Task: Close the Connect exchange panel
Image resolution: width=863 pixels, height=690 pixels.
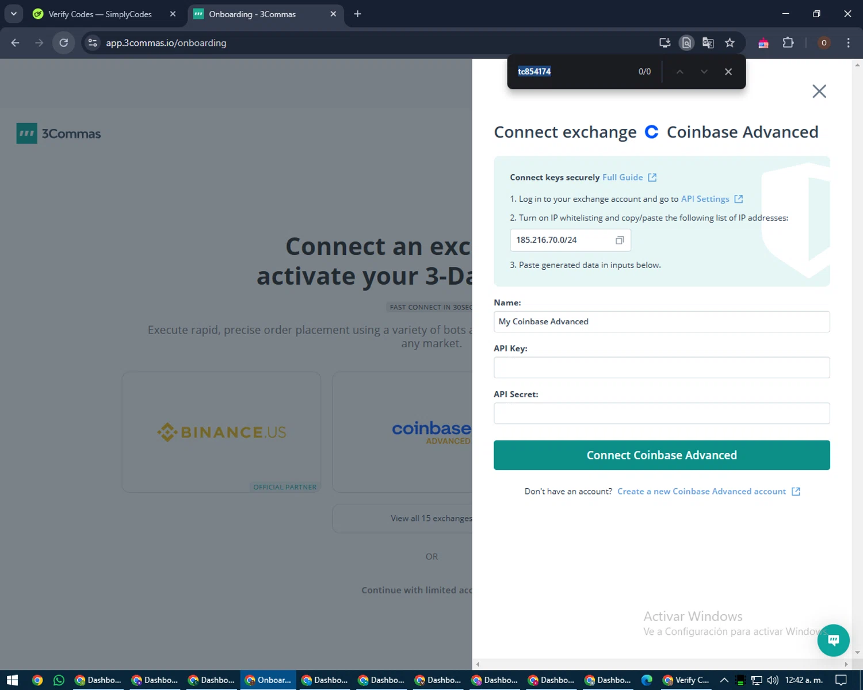Action: [819, 91]
